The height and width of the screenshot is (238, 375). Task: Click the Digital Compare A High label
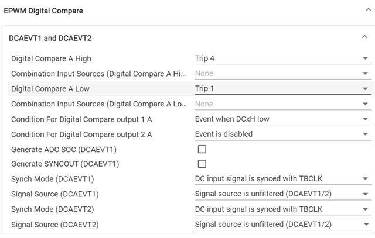[x=51, y=58]
